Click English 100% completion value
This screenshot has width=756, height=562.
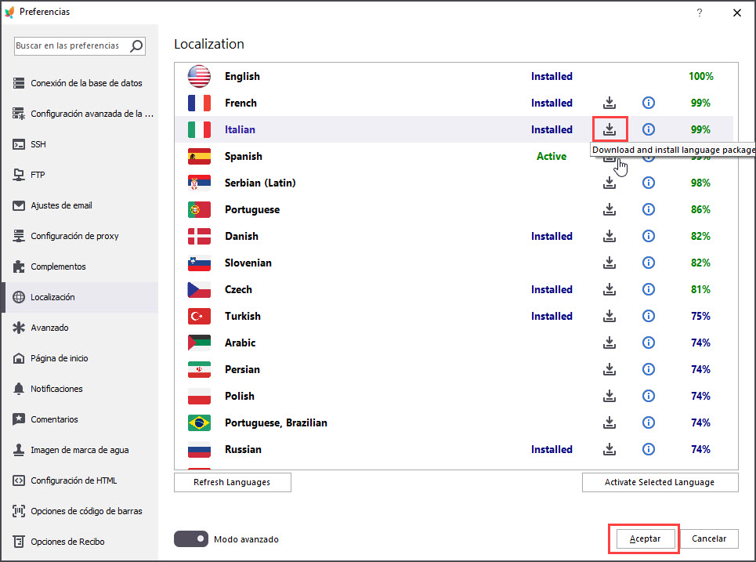pyautogui.click(x=701, y=76)
